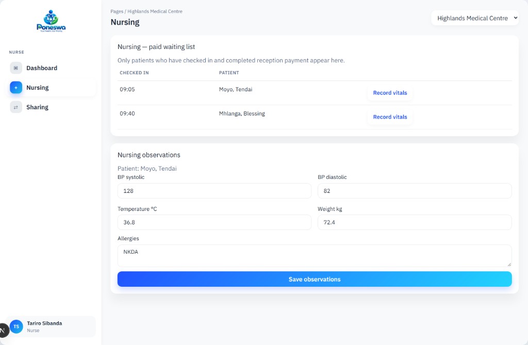Click the Weight kg input

[415, 222]
